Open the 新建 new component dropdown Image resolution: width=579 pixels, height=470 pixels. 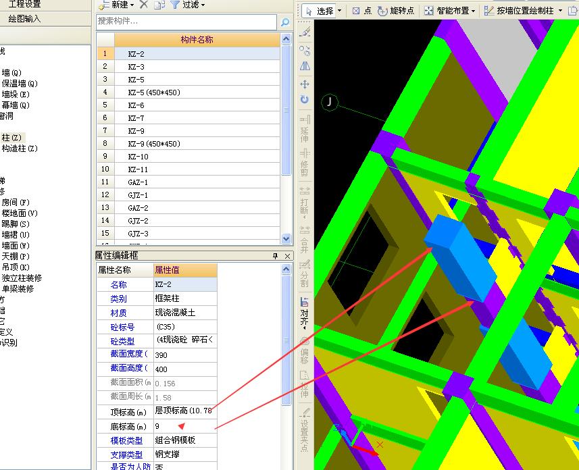click(x=132, y=5)
